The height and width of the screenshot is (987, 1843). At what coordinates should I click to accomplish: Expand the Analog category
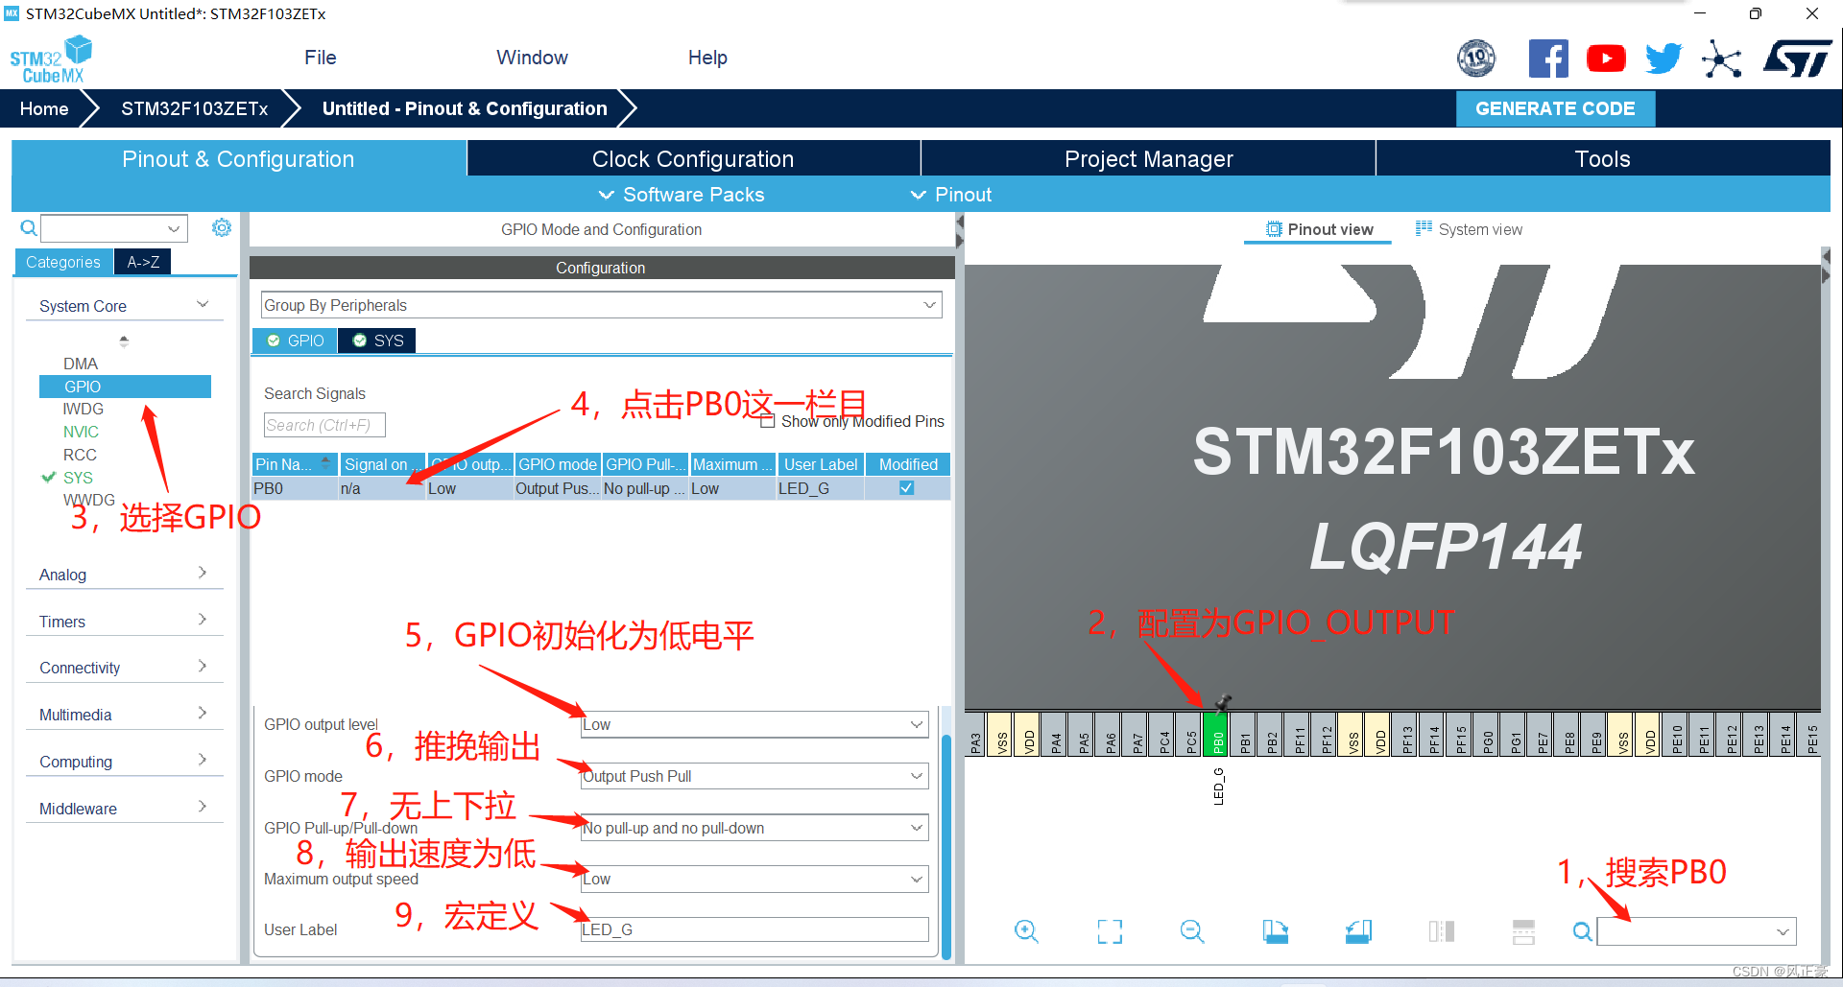click(124, 575)
